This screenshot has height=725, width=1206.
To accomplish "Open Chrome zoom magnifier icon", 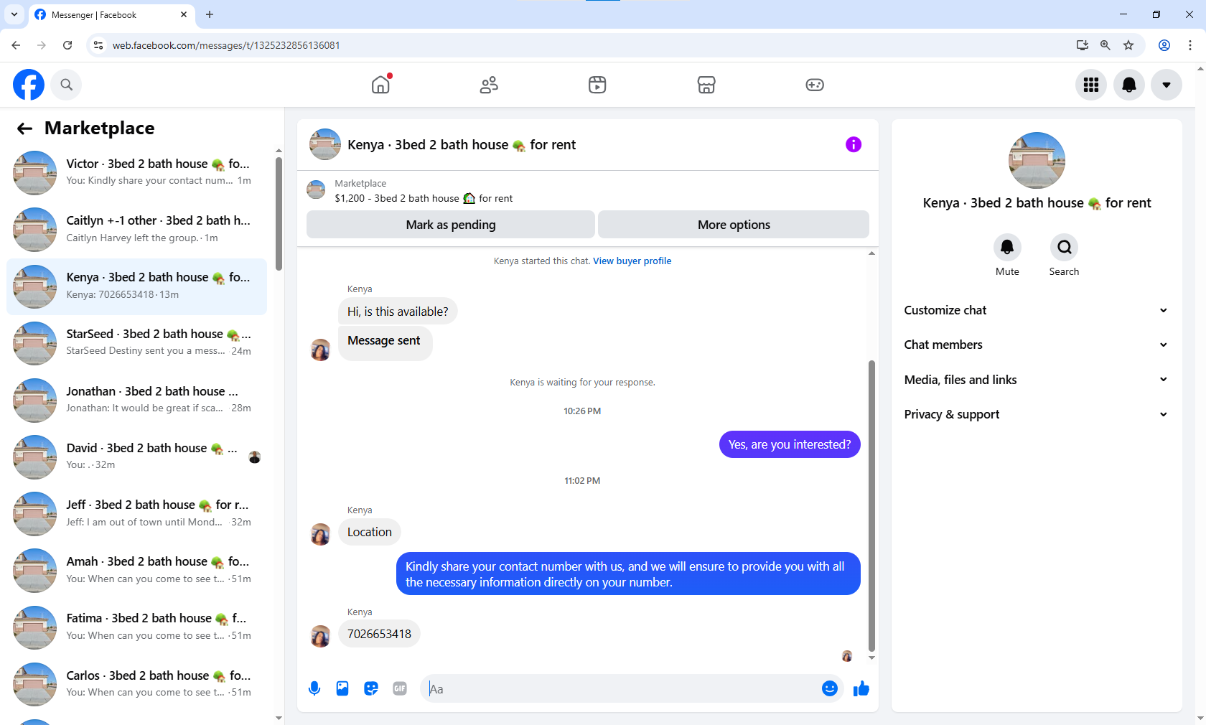I will coord(1105,45).
